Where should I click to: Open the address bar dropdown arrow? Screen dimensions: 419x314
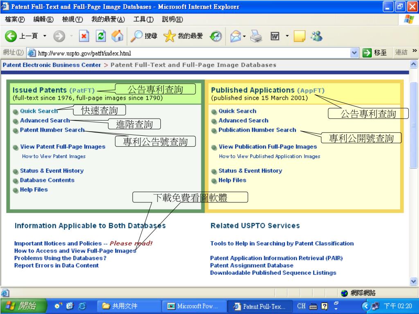coord(354,53)
